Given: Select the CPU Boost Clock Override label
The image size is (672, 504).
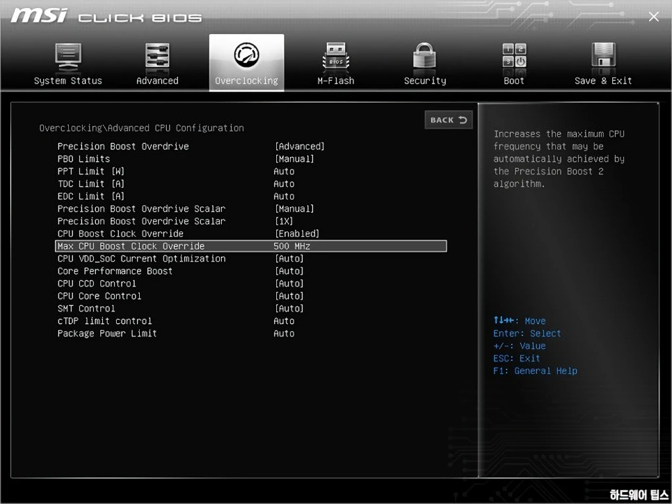Looking at the screenshot, I should click(x=121, y=233).
